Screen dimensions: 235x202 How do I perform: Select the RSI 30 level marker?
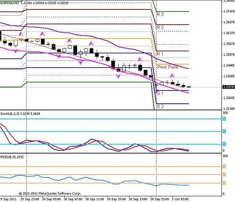pyautogui.click(x=224, y=183)
